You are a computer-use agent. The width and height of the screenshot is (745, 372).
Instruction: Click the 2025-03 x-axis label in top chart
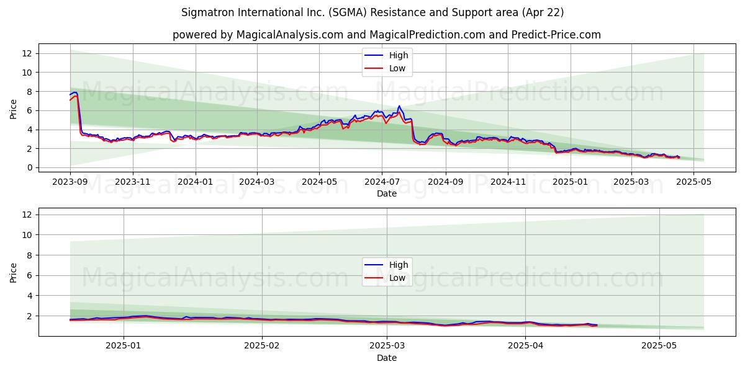pyautogui.click(x=631, y=182)
